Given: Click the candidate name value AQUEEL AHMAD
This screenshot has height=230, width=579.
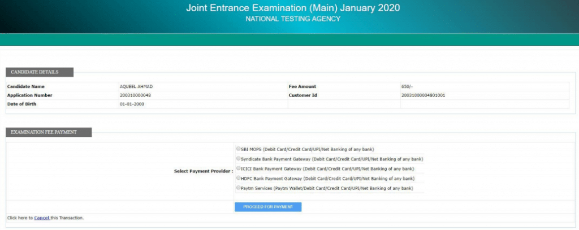Looking at the screenshot, I should pyautogui.click(x=136, y=87).
